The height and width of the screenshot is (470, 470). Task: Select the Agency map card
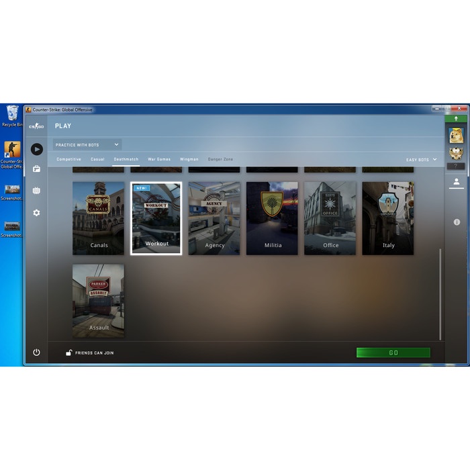tap(214, 218)
